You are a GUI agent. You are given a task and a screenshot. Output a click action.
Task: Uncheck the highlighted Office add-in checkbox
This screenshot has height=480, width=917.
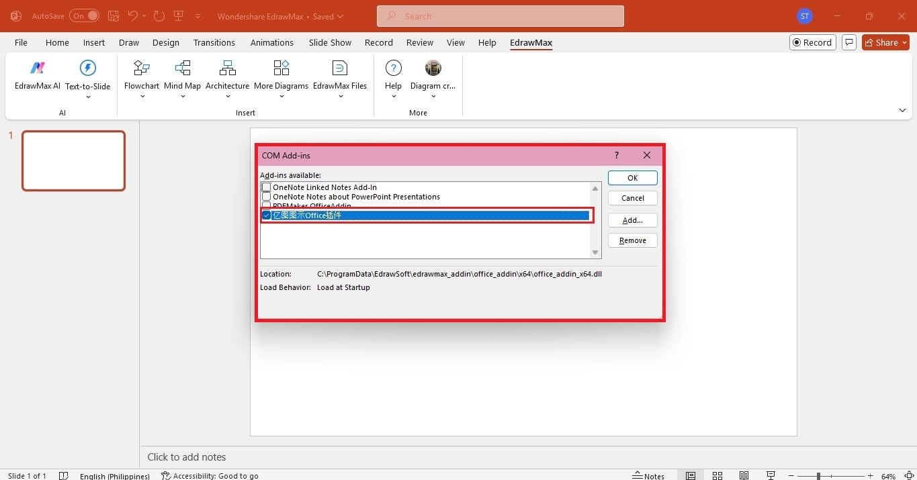pos(267,215)
